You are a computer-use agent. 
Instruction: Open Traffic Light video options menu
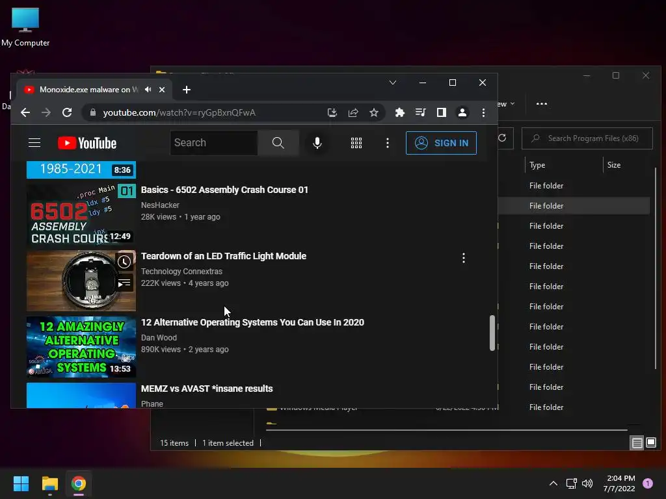point(463,257)
